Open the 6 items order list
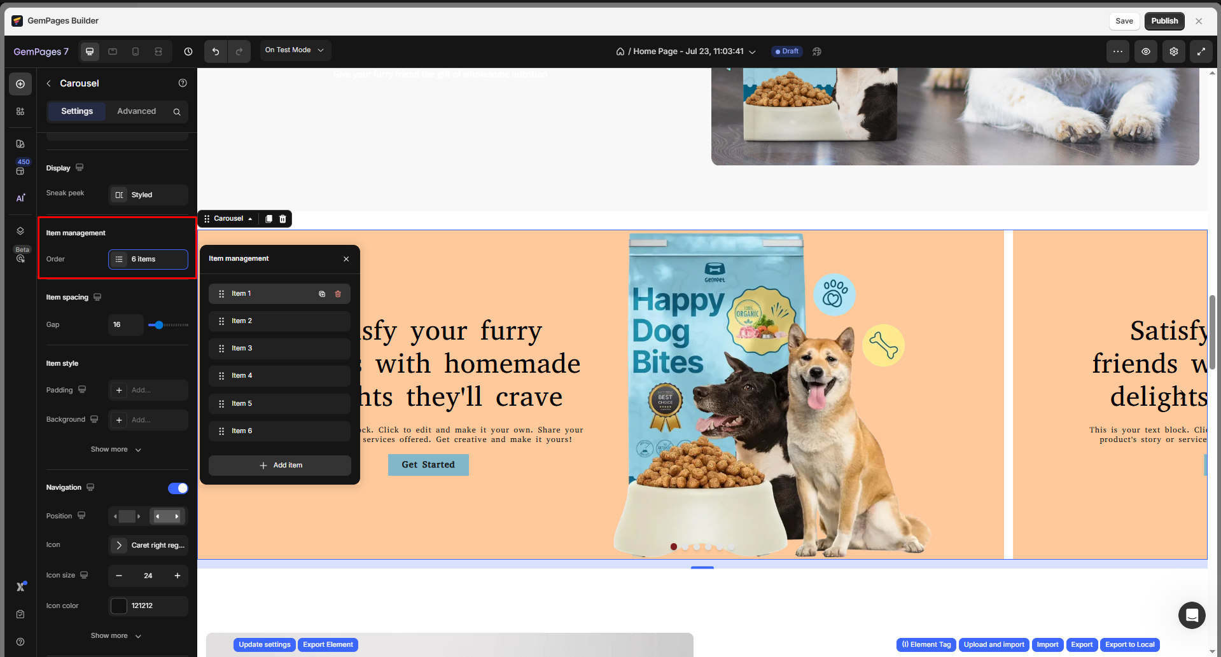 pyautogui.click(x=148, y=259)
